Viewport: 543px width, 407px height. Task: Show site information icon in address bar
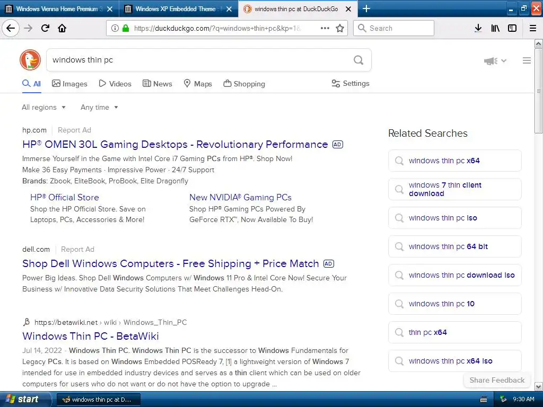115,28
